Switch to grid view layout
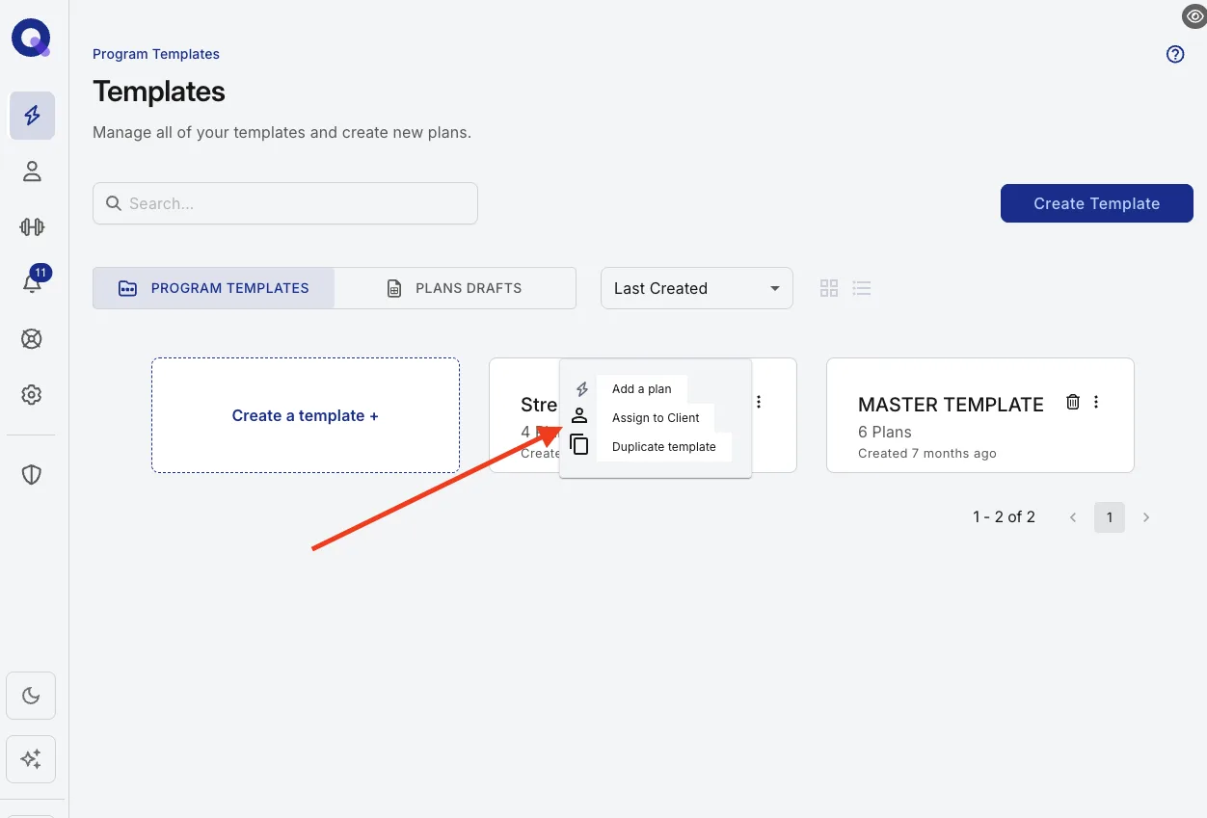This screenshot has width=1207, height=818. click(828, 288)
